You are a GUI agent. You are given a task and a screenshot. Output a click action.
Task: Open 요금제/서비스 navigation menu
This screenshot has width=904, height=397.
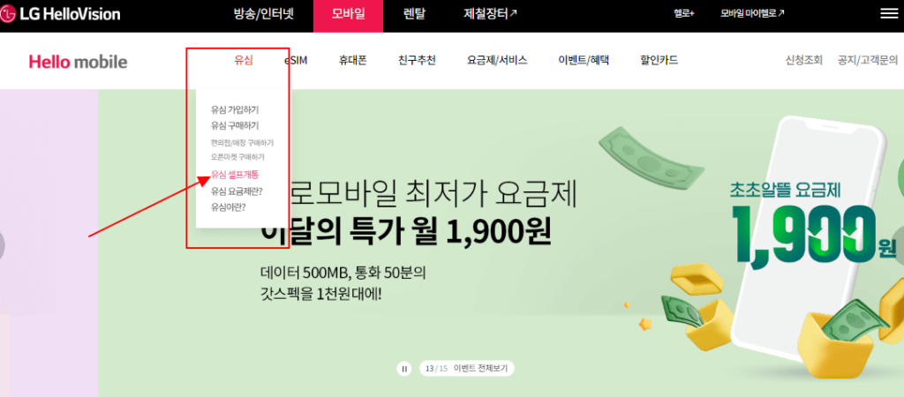tap(497, 60)
